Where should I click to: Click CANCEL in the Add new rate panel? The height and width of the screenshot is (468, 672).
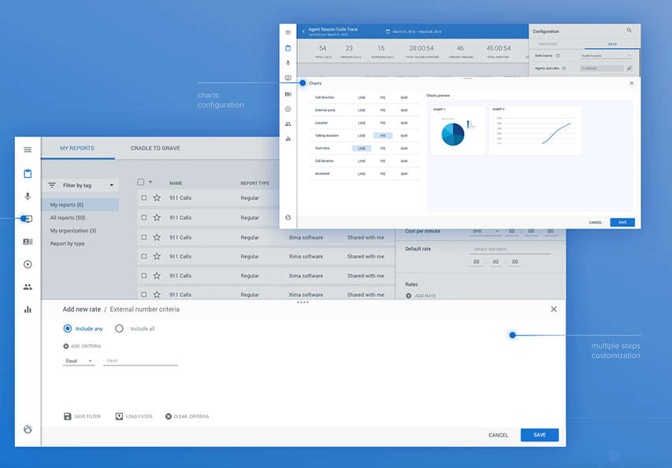pos(498,435)
